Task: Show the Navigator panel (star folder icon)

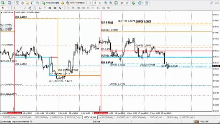Action: pos(27,3)
